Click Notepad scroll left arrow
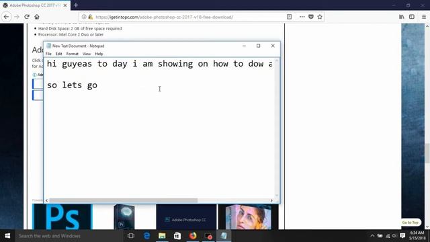The height and width of the screenshot is (242, 430). pyautogui.click(x=46, y=200)
